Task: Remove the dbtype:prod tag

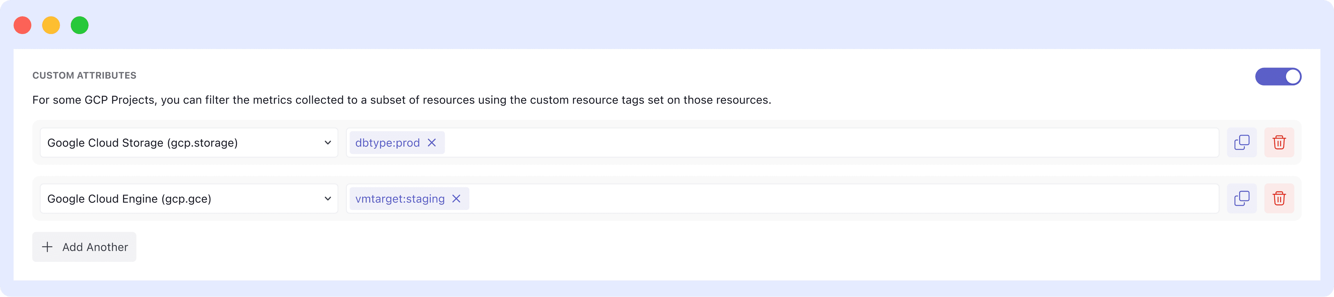Action: (x=433, y=142)
